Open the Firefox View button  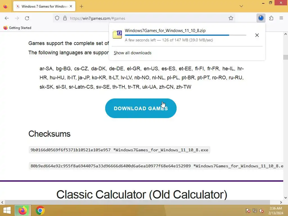click(x=6, y=6)
